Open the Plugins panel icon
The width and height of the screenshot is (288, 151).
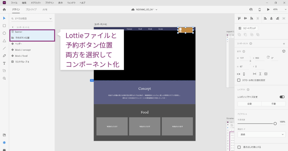[4, 150]
